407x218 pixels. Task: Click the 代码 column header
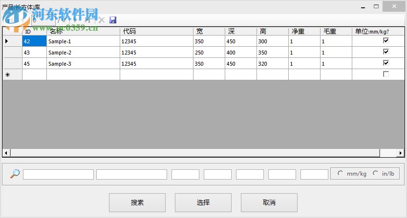click(156, 31)
